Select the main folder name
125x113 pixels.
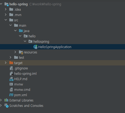click(22, 26)
